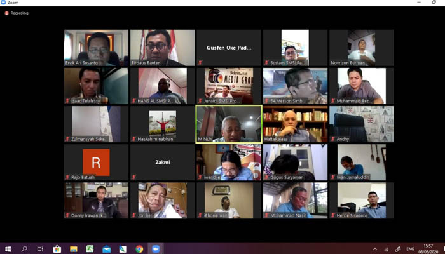
Task: Expand the hidden system tray icons chevron
Action: coord(375,248)
